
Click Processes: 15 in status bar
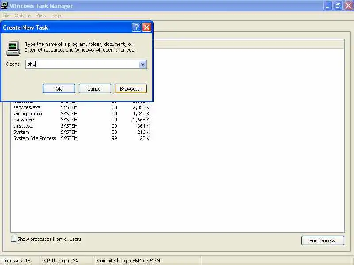(x=15, y=261)
